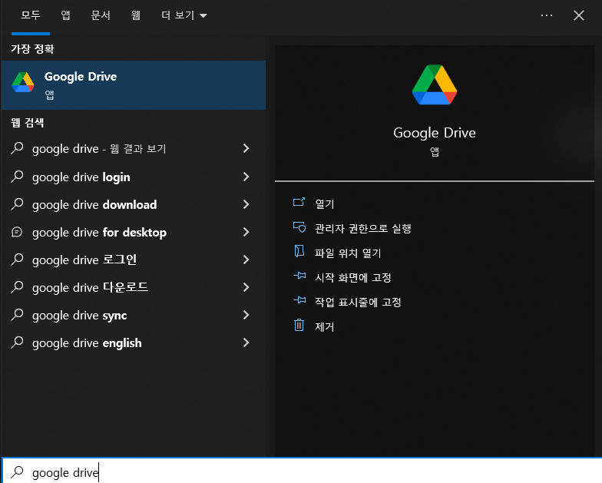Click the search icon beside 'google drive login'
The image size is (602, 483).
click(17, 177)
